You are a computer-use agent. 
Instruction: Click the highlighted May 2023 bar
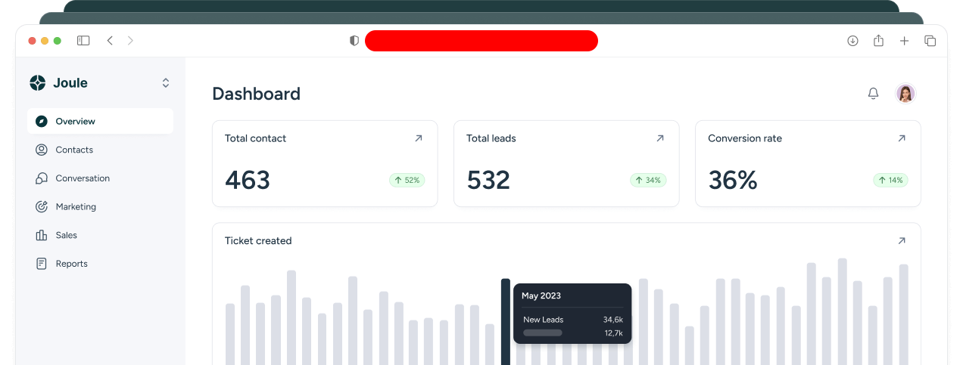[x=505, y=321]
